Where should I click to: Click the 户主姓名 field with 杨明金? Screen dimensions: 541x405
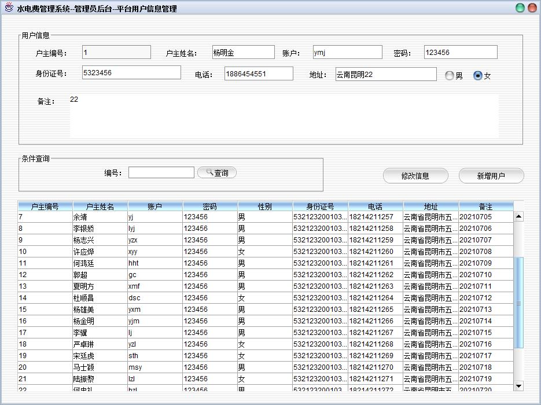243,53
